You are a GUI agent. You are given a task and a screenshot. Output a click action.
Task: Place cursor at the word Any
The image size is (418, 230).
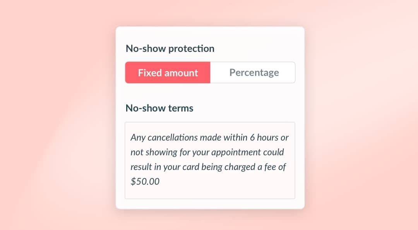(x=138, y=138)
